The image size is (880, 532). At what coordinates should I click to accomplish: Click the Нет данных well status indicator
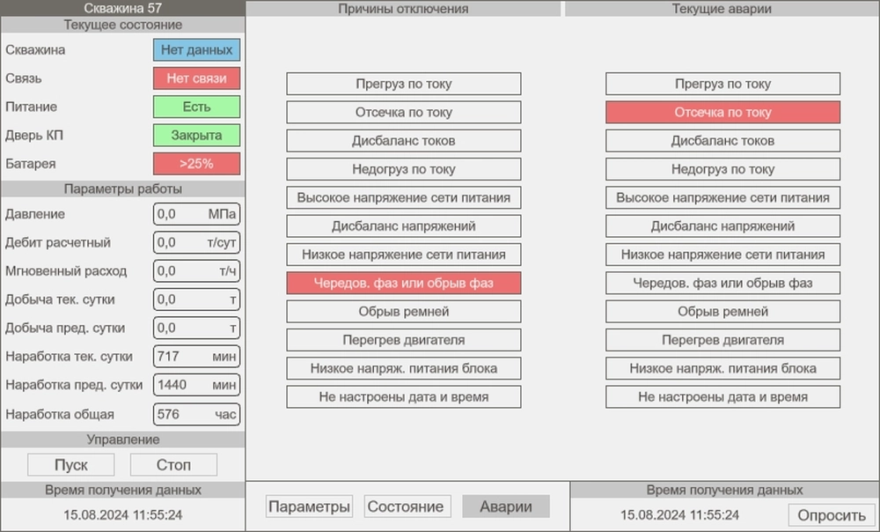click(x=196, y=50)
